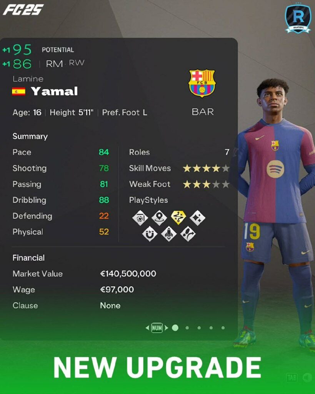Click the Spain flag icon
Screen dimensions: 315x394
point(18,92)
